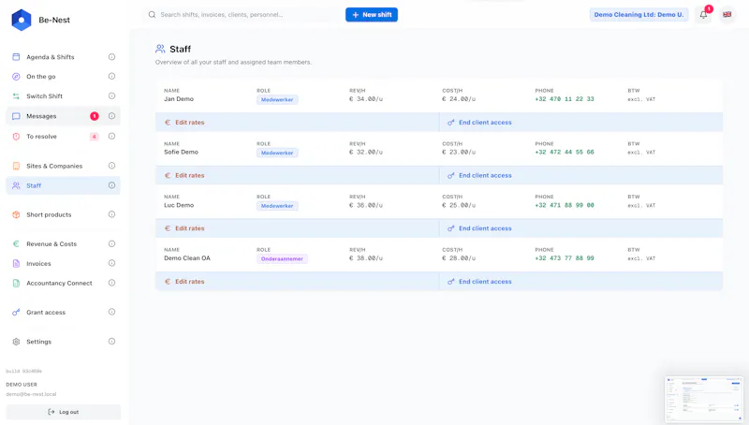End client access for Demo Clean OA

[479, 281]
